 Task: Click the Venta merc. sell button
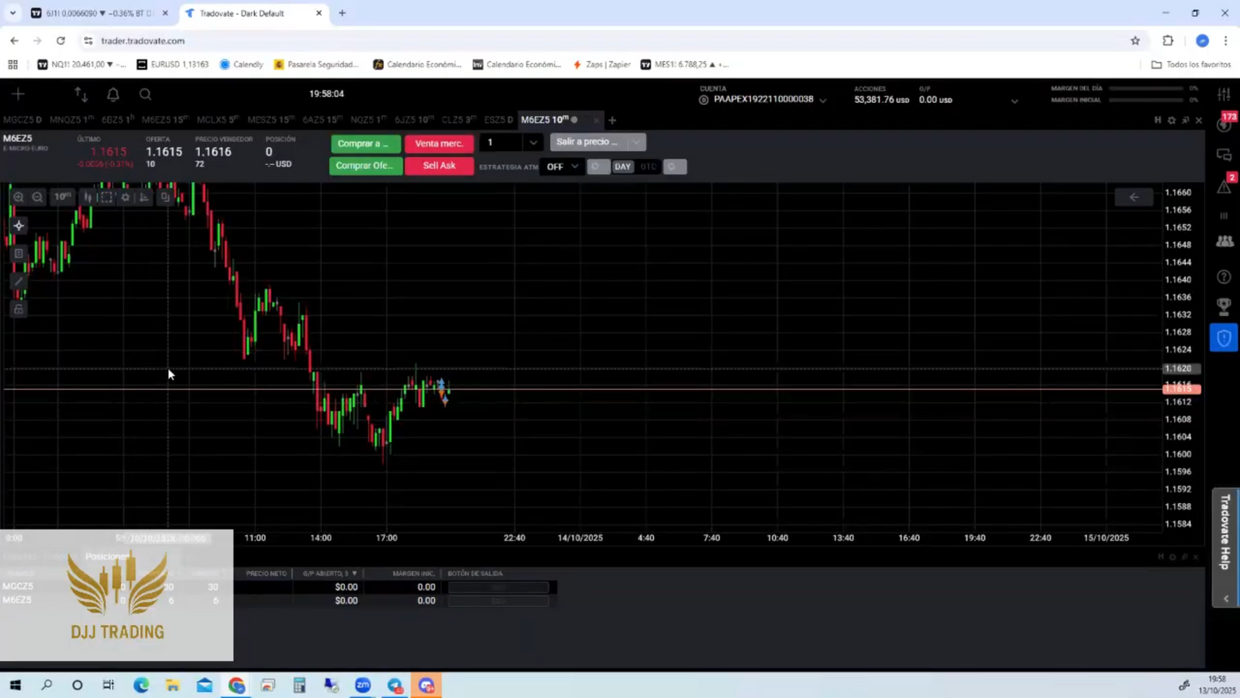click(439, 143)
